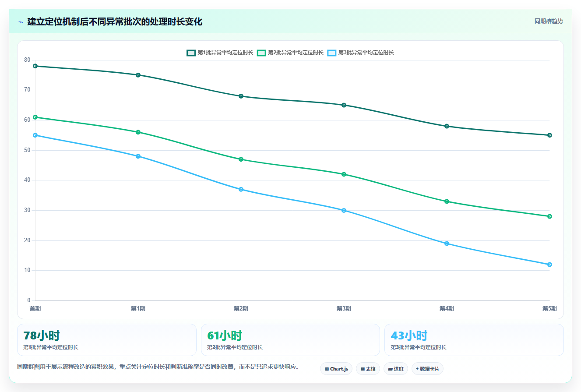The height and width of the screenshot is (392, 581).
Task: Click the second batch data point at 首期
Action: [35, 117]
